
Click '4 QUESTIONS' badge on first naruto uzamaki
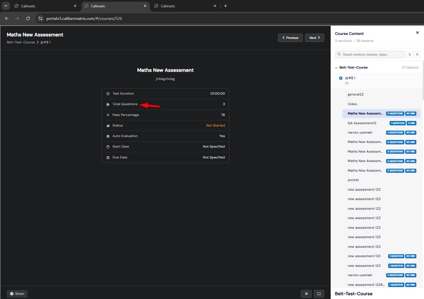tap(395, 132)
